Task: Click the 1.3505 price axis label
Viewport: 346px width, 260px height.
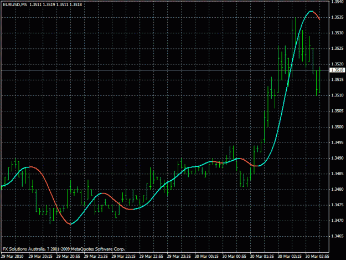Action: pos(338,111)
